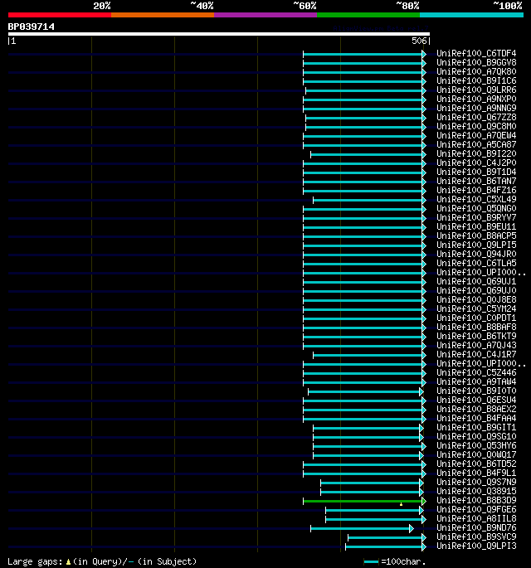Select the UniRef100_B6TD52 label
Screen dimensions: 531x568
pyautogui.click(x=476, y=464)
